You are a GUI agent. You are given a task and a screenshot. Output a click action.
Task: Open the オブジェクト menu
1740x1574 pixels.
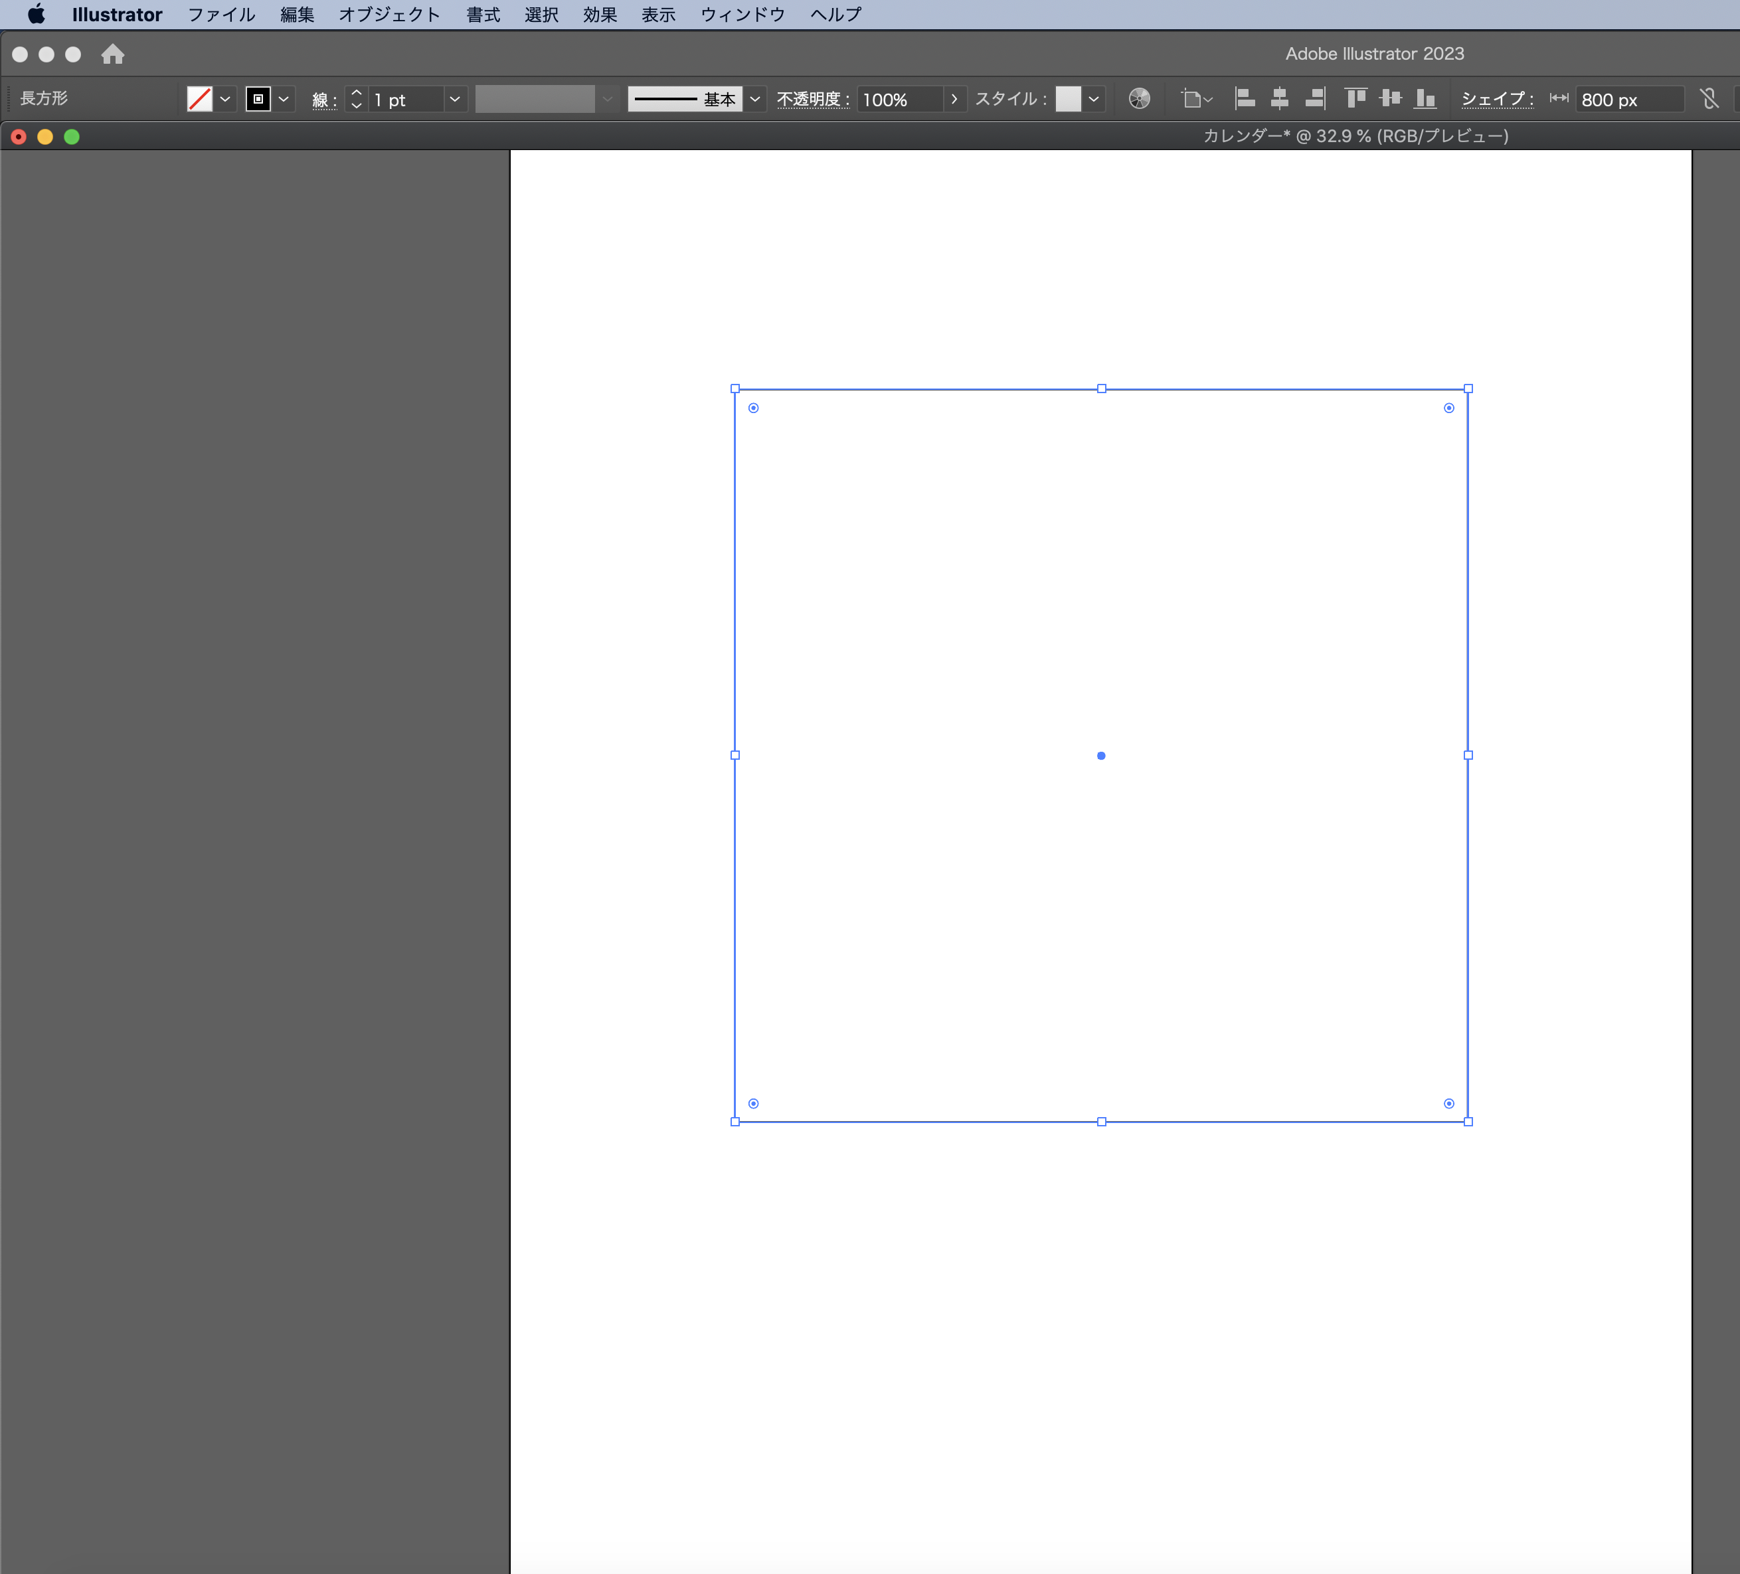(389, 14)
